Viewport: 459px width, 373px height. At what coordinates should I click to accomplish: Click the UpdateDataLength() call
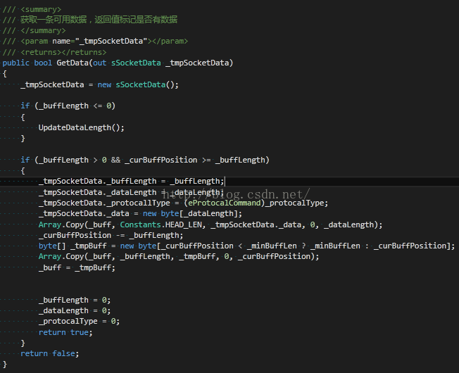point(82,128)
